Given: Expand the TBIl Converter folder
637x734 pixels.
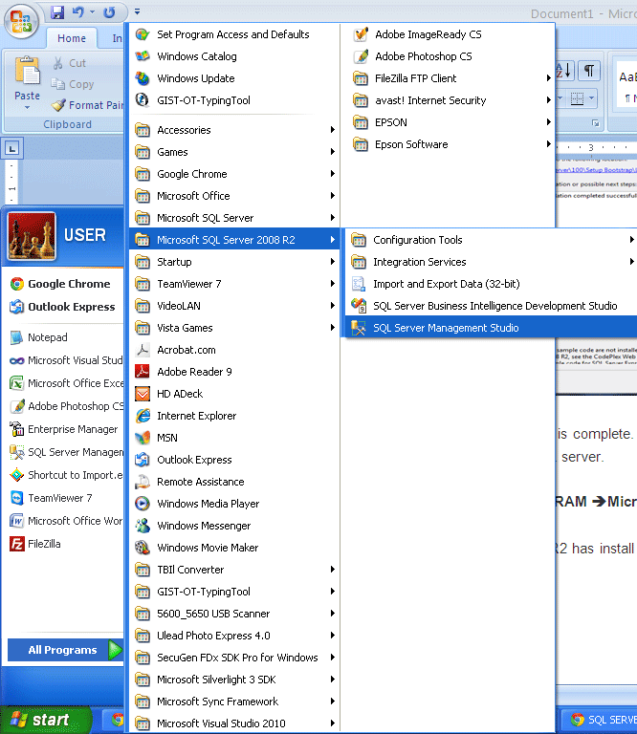Looking at the screenshot, I should tap(233, 571).
